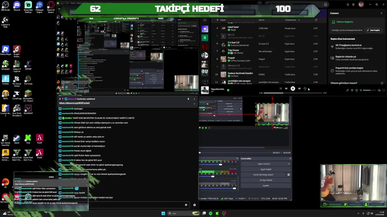The height and width of the screenshot is (217, 387).
Task: Open chat settings gear in Kick
Action: (x=194, y=205)
